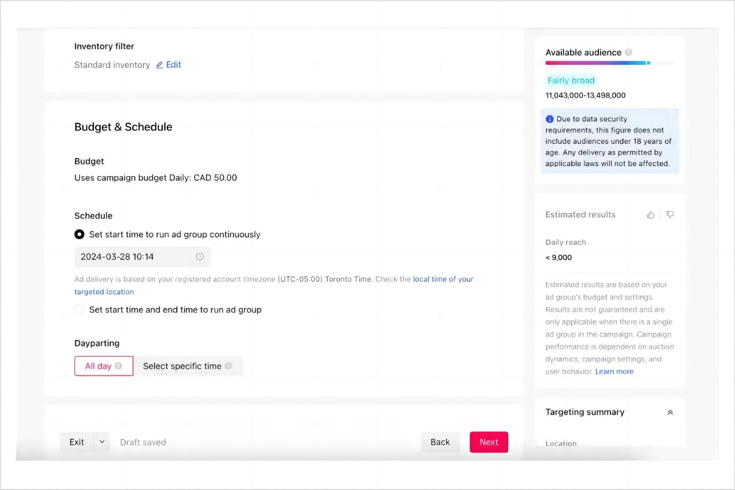This screenshot has height=490, width=735.
Task: Go Back to previous step
Action: 440,442
